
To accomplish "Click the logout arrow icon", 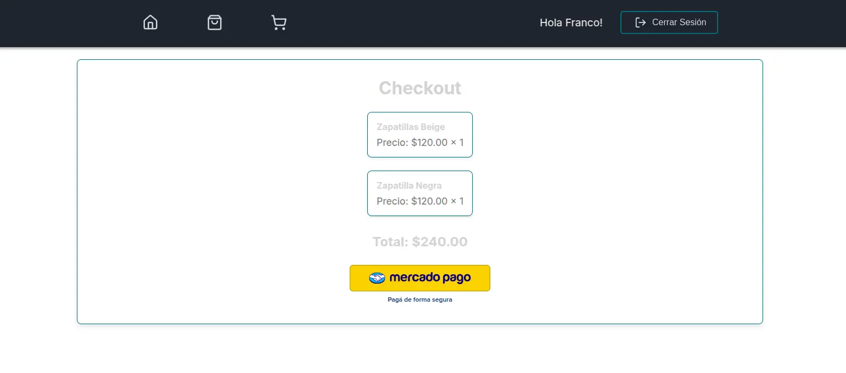I will pos(640,22).
